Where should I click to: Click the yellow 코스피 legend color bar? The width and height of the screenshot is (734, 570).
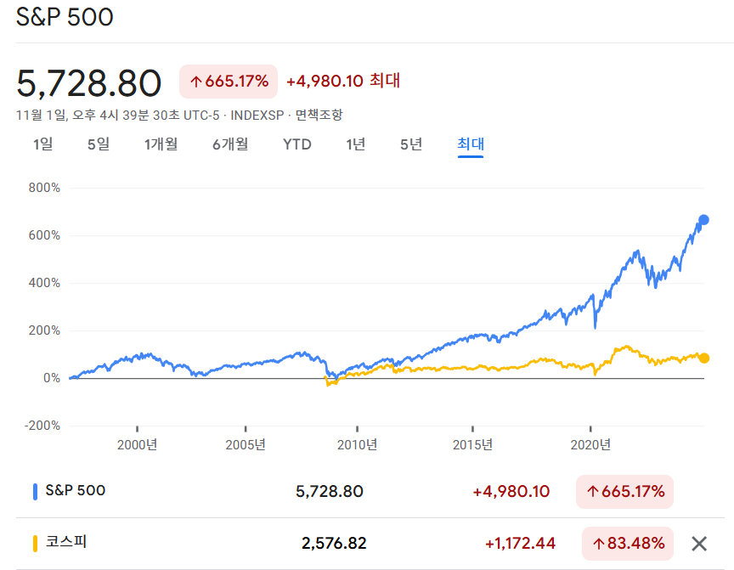pyautogui.click(x=35, y=544)
